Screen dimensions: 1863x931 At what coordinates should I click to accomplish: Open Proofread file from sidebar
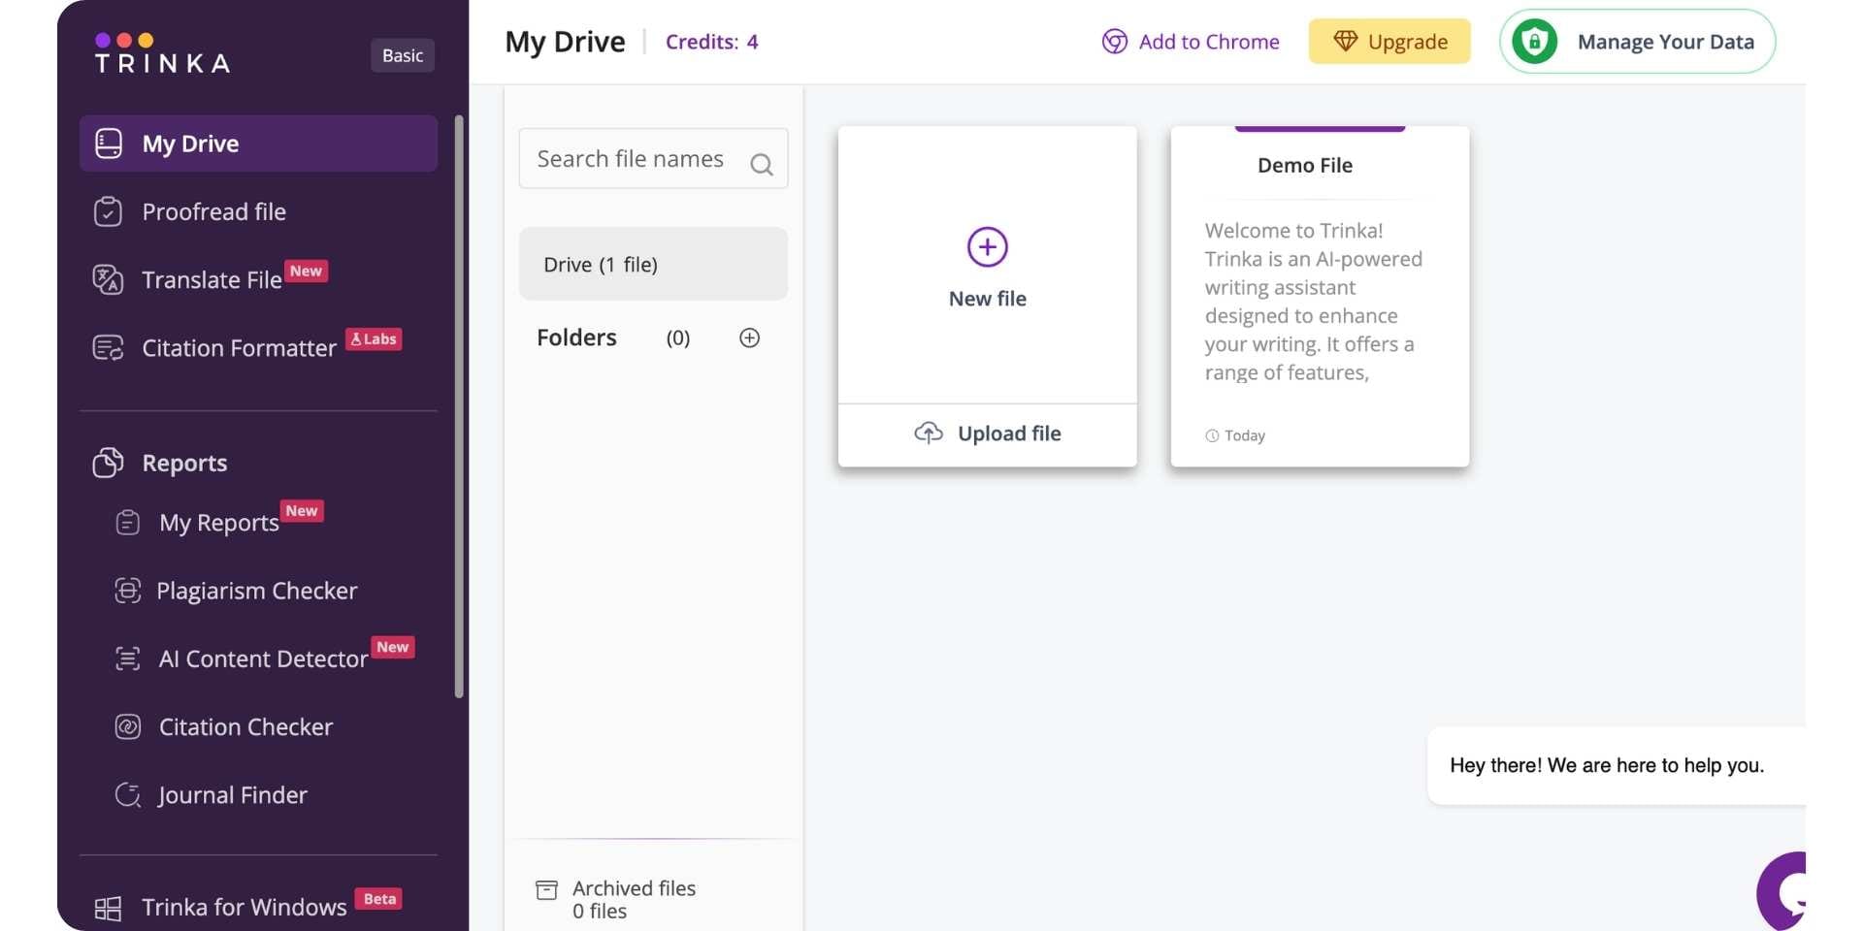258,211
